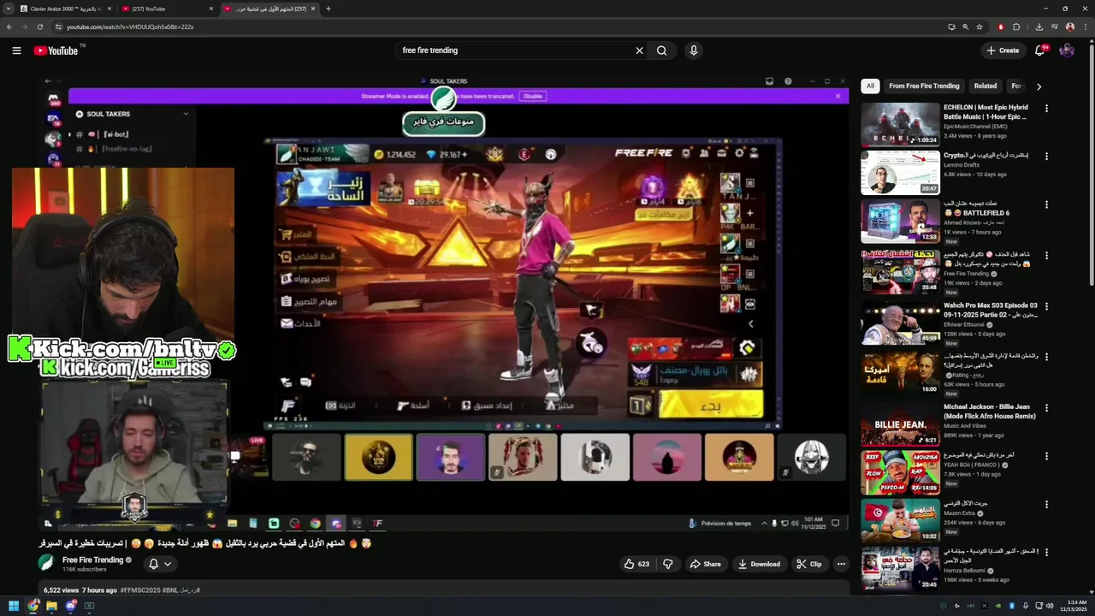This screenshot has height=616, width=1095.
Task: Open options for BATTLEFIELD 6 video
Action: [x=1046, y=205]
